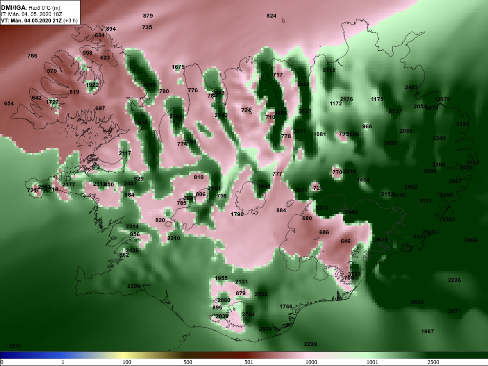The image size is (488, 366).
Task: Click the map value 766
Action: [32, 56]
